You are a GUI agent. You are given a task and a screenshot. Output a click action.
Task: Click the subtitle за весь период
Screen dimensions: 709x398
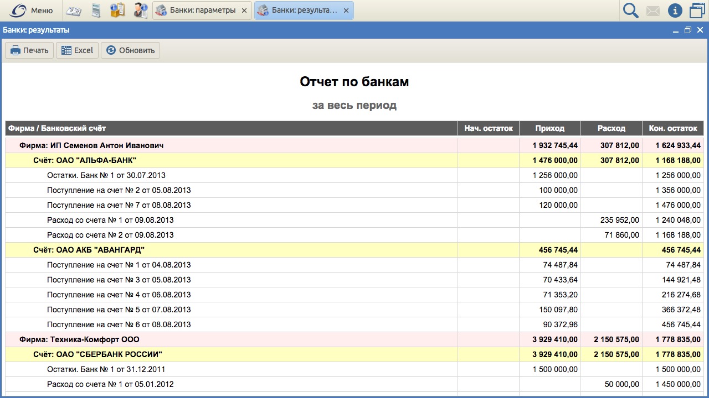pyautogui.click(x=354, y=105)
